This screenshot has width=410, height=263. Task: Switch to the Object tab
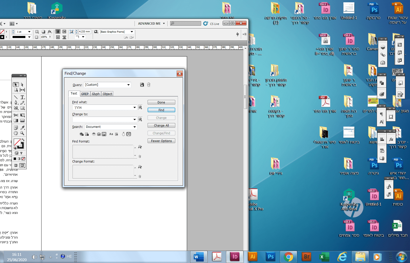pyautogui.click(x=107, y=94)
